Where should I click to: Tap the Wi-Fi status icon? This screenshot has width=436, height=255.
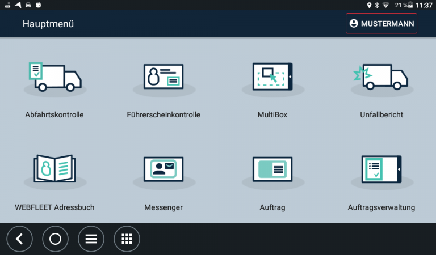(x=385, y=5)
